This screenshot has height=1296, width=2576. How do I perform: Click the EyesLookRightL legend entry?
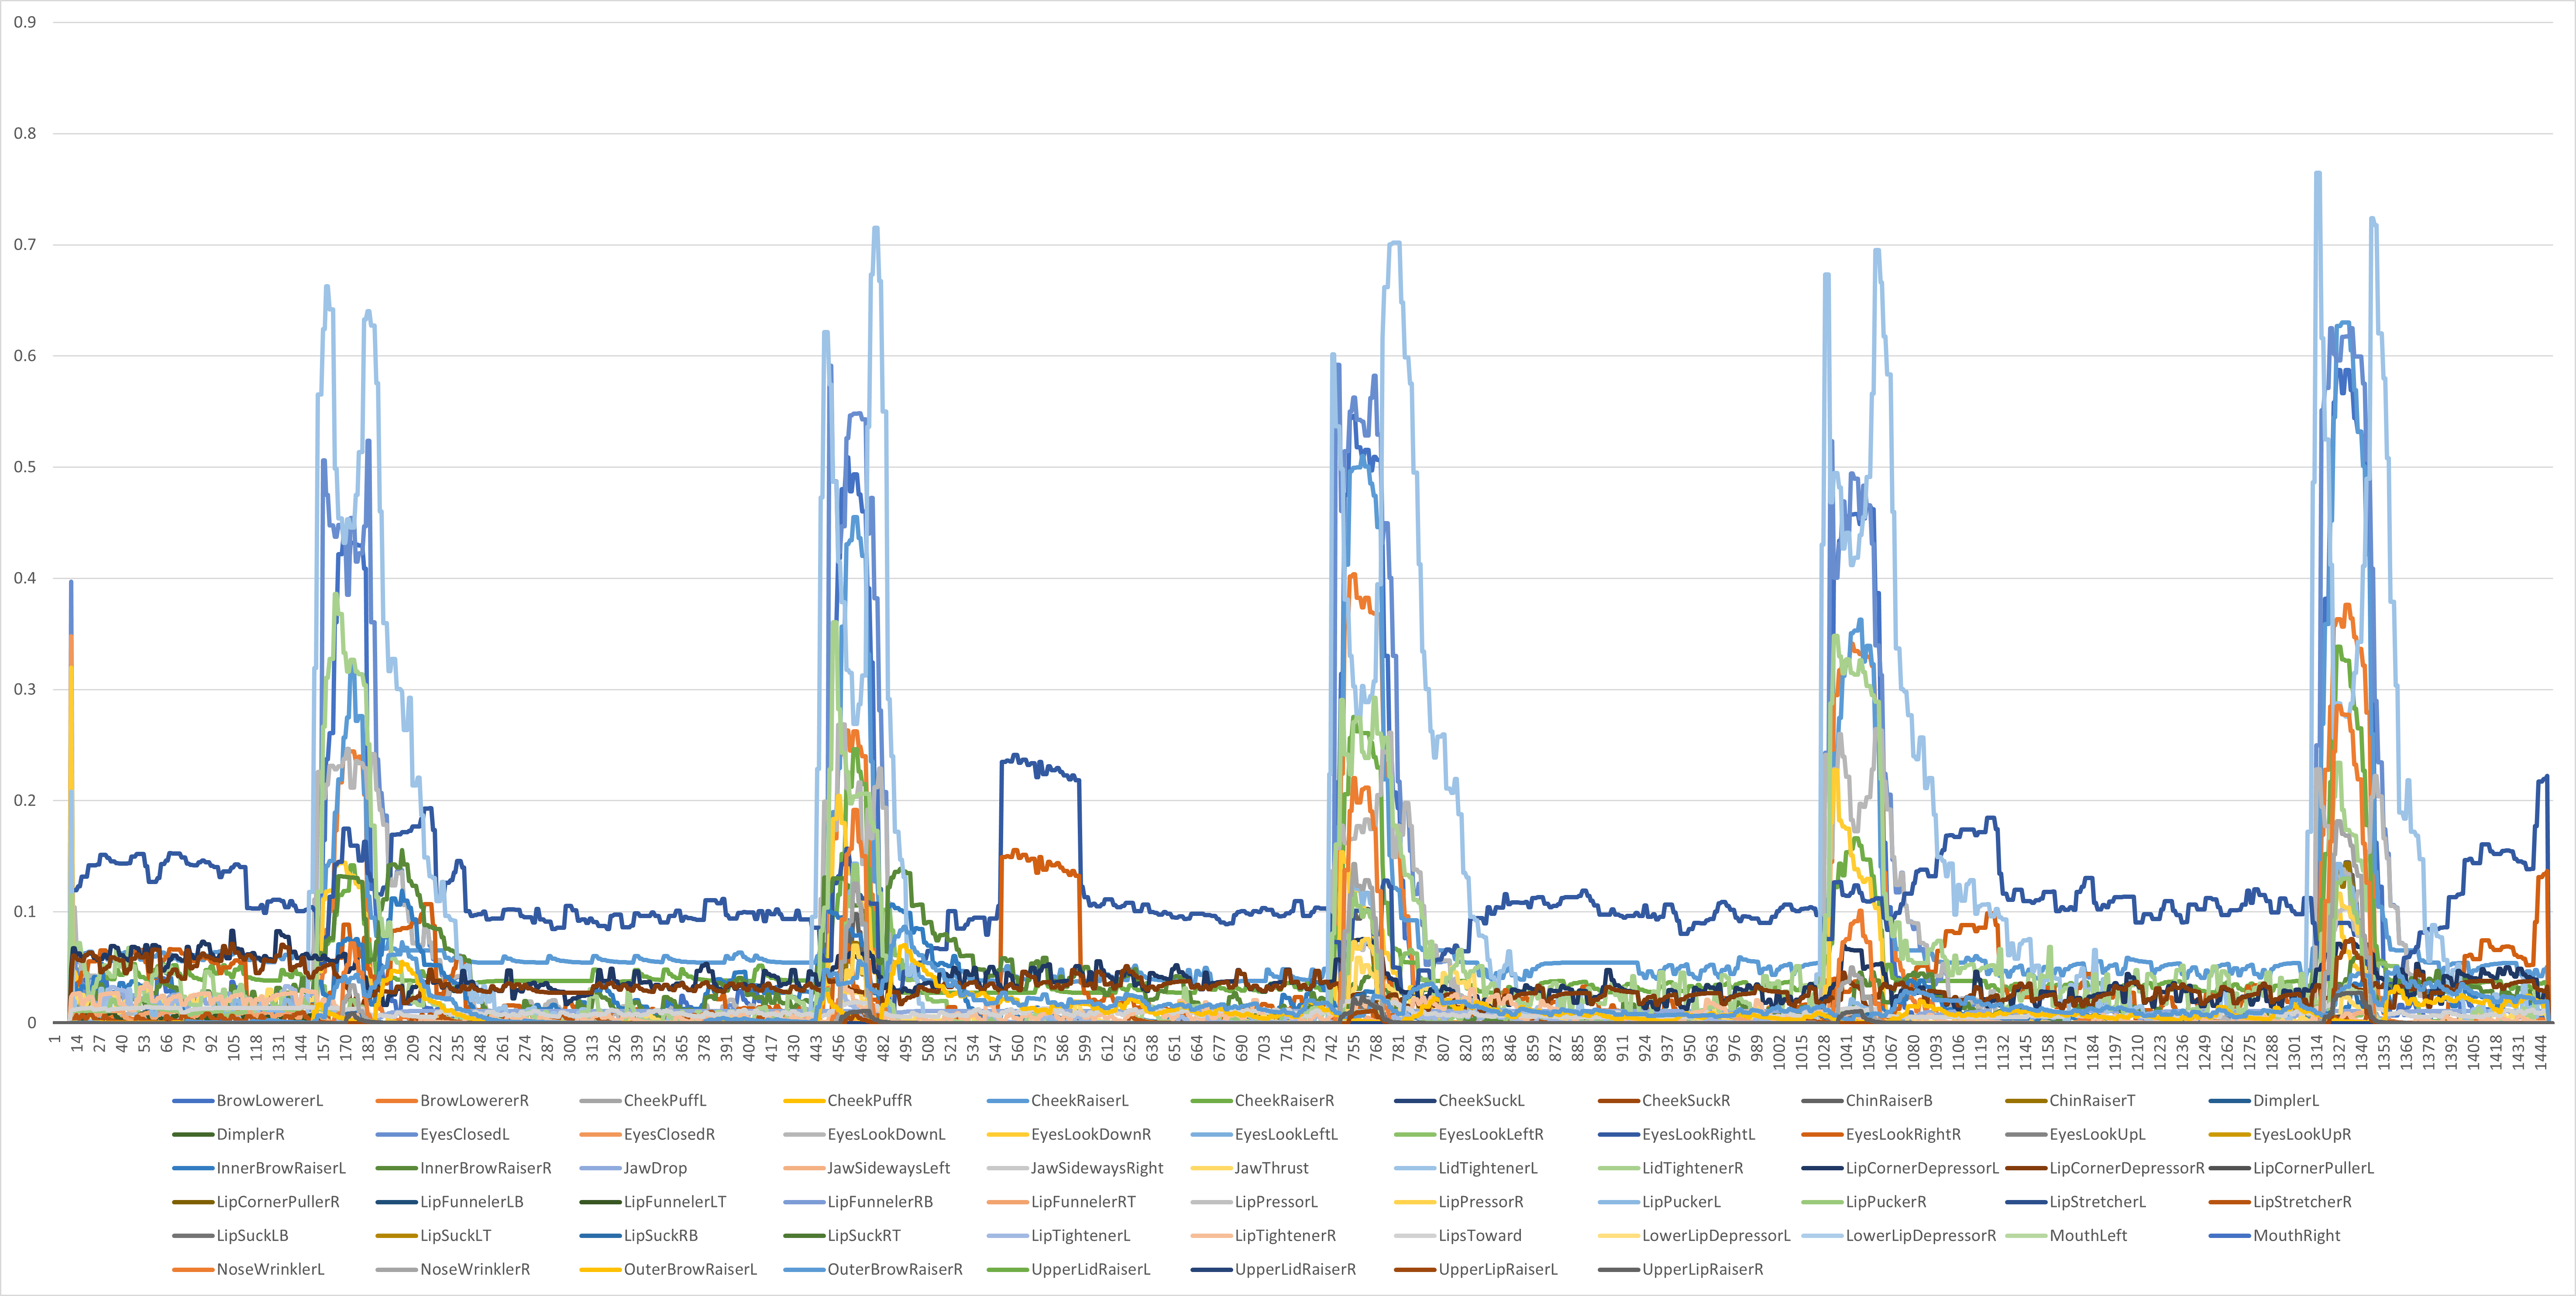coord(1698,1134)
